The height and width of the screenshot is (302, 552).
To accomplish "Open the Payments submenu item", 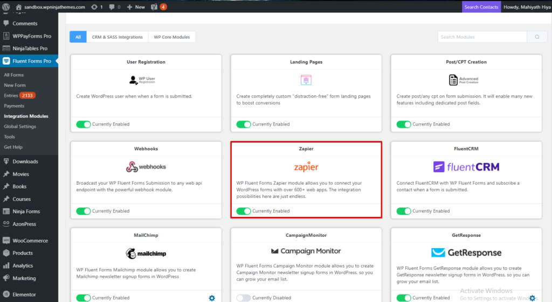I will point(14,106).
